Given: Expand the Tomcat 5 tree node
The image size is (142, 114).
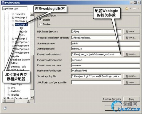Looking at the screenshot, I should click(13, 14).
